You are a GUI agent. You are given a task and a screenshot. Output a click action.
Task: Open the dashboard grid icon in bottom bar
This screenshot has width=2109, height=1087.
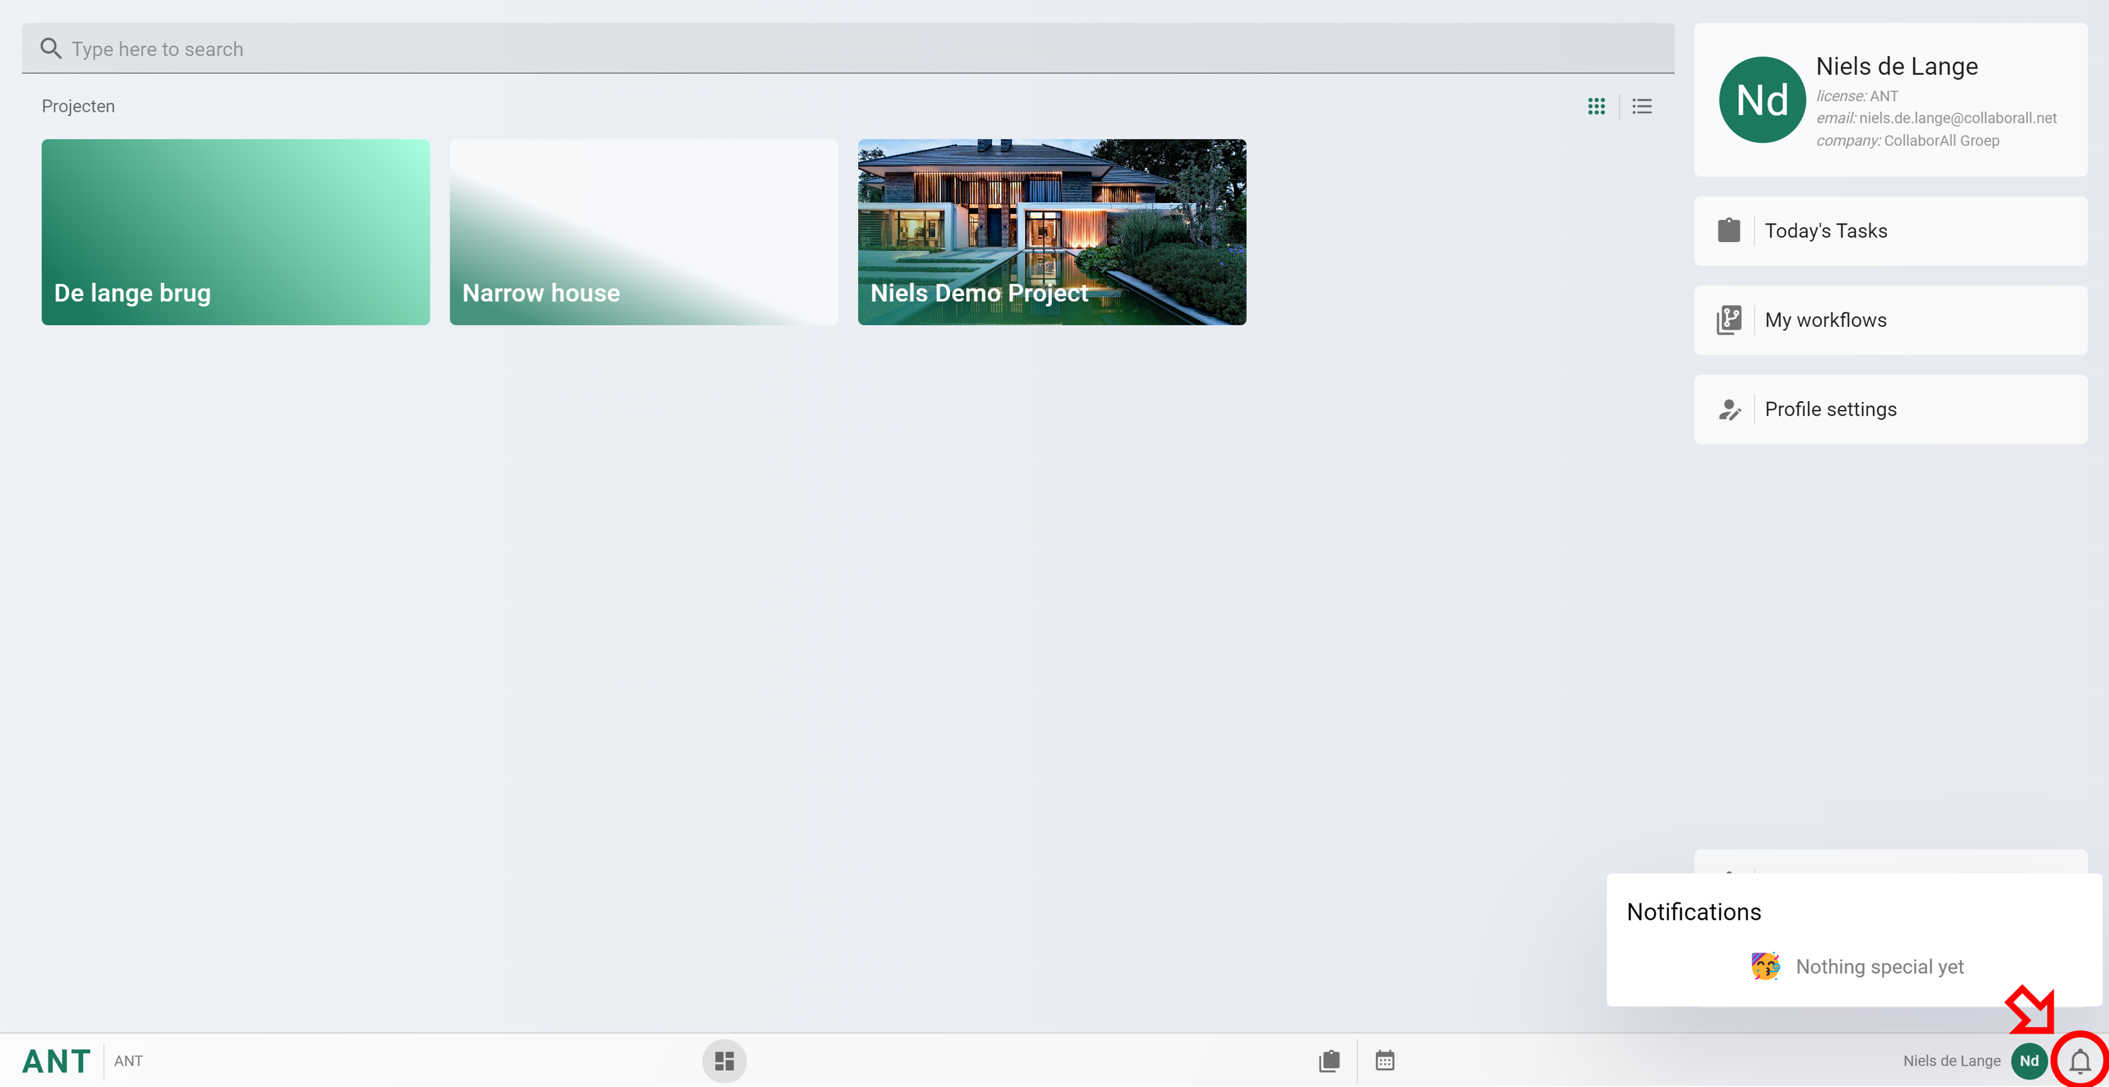(x=724, y=1061)
